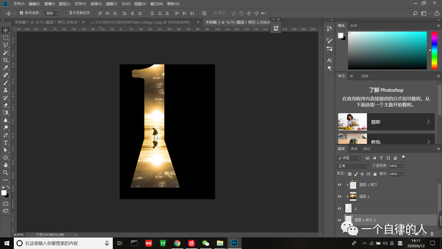Image resolution: width=442 pixels, height=249 pixels.
Task: Hide the text layer named 1
Action: 339,208
